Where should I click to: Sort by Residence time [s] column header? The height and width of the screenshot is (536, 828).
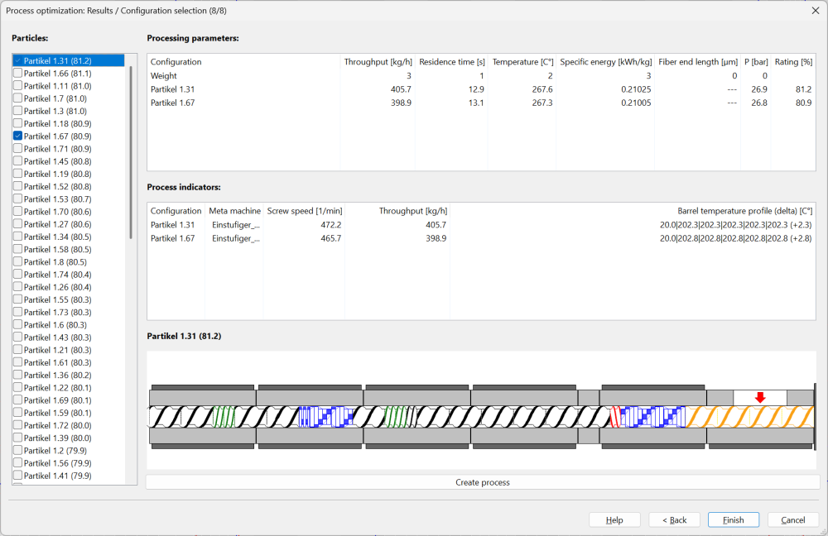pyautogui.click(x=452, y=62)
